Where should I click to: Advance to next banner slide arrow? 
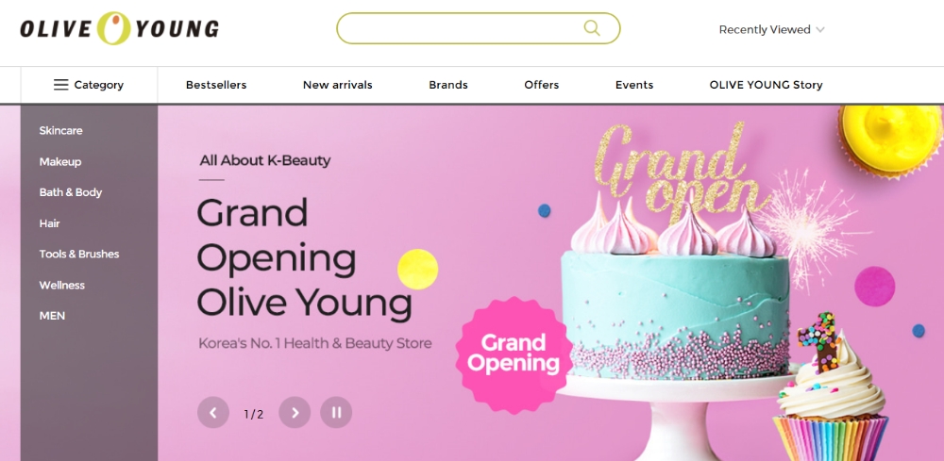click(295, 412)
